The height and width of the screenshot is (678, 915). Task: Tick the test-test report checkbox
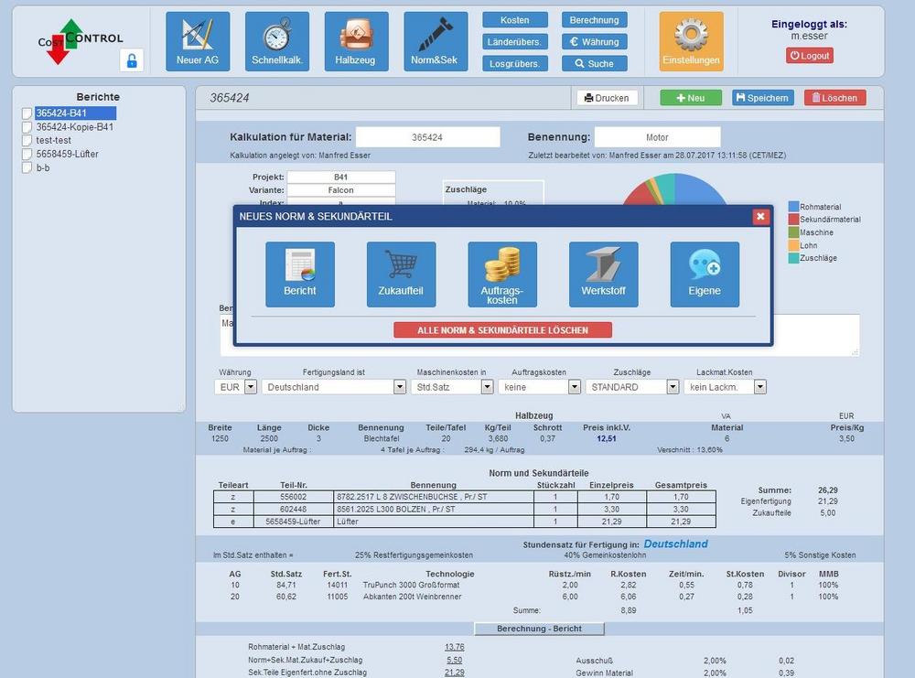click(x=27, y=141)
